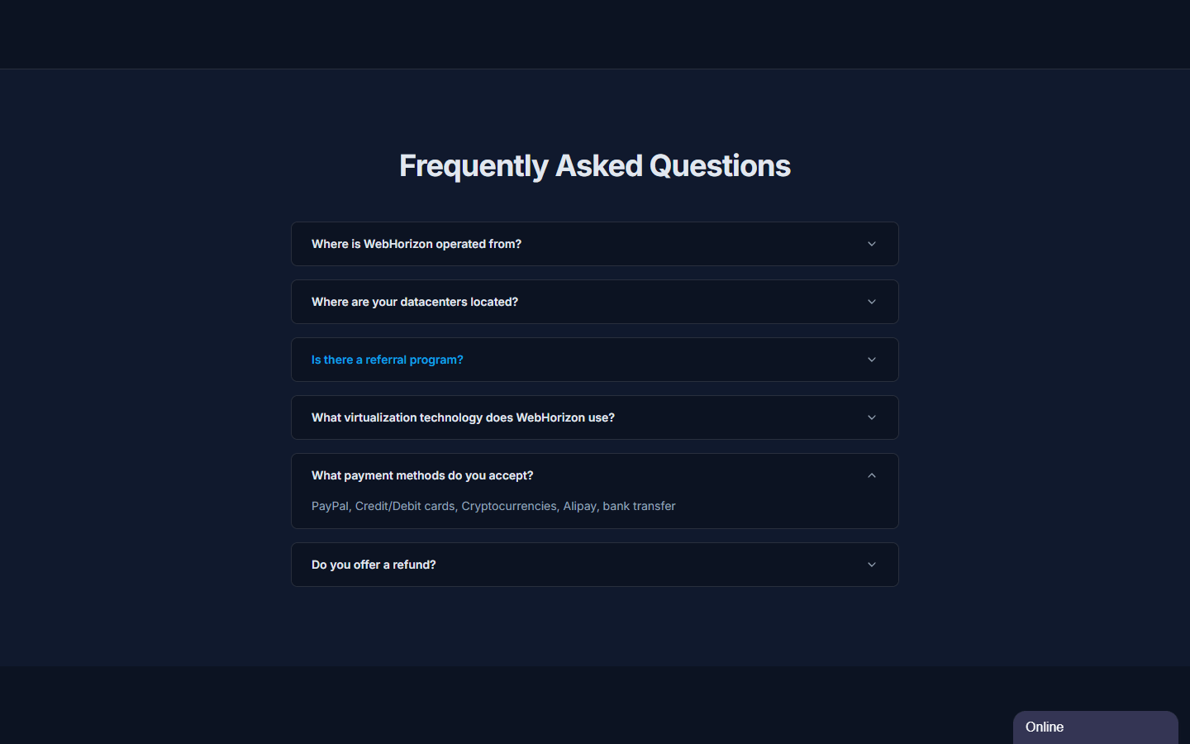Viewport: 1190px width, 744px height.
Task: Expand "Where is WebHorizon operated from?"
Action: [x=595, y=244]
